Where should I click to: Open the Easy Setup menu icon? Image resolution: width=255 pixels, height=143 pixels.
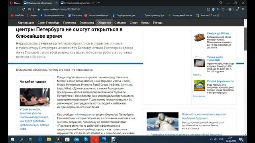click(x=243, y=10)
